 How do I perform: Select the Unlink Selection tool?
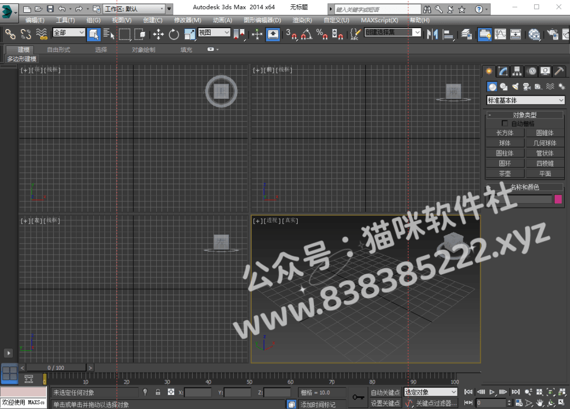pos(26,34)
